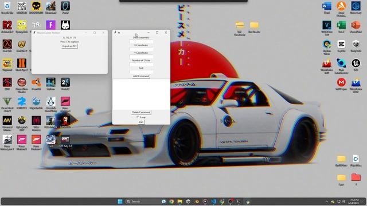Open the red folder icon on desktop
Viewport: 367px width, 206px height.
click(356, 179)
